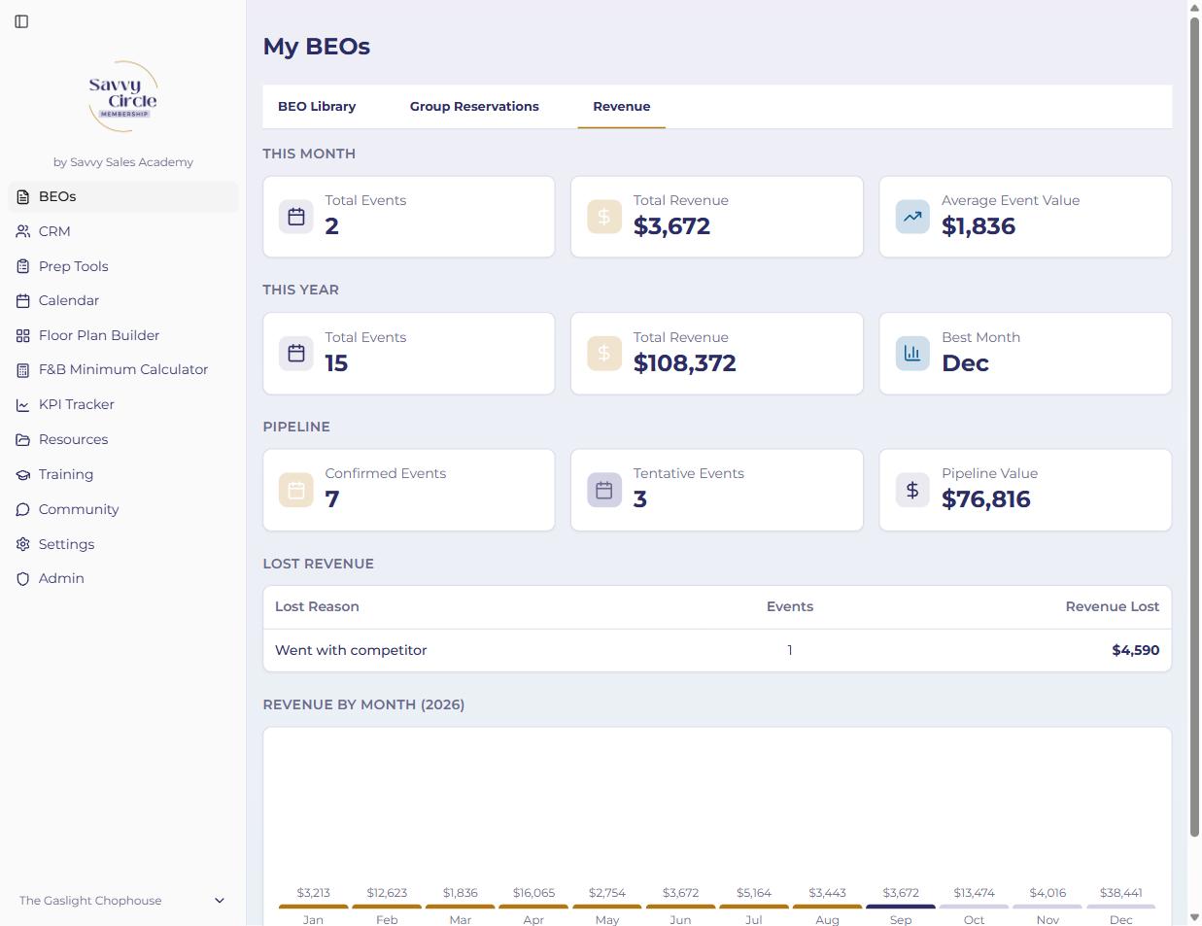Go to Community in the sidebar
This screenshot has height=926, width=1202.
[x=123, y=509]
